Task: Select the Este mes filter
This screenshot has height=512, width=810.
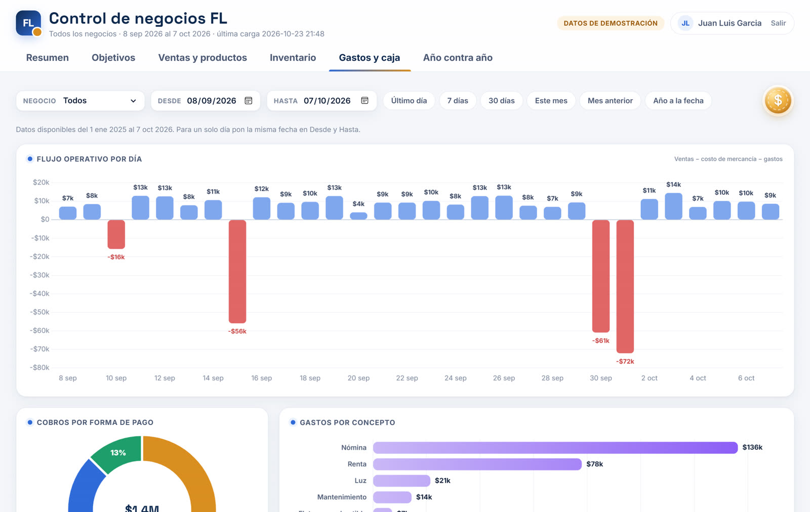Action: [x=551, y=101]
